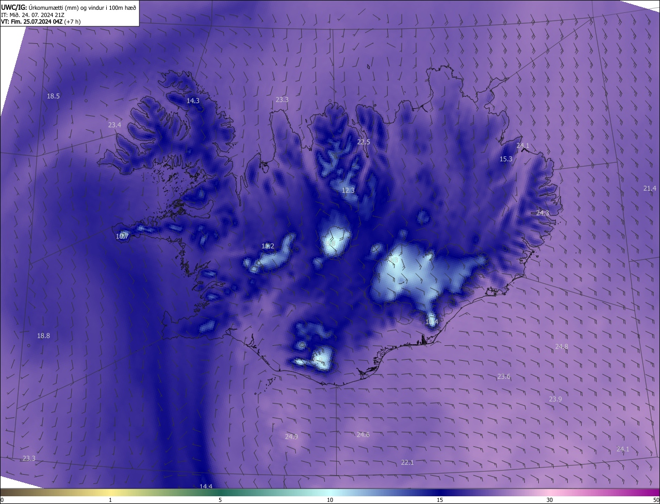This screenshot has width=660, height=504.
Task: Click the colorbar tick label 30
Action: tap(550, 500)
